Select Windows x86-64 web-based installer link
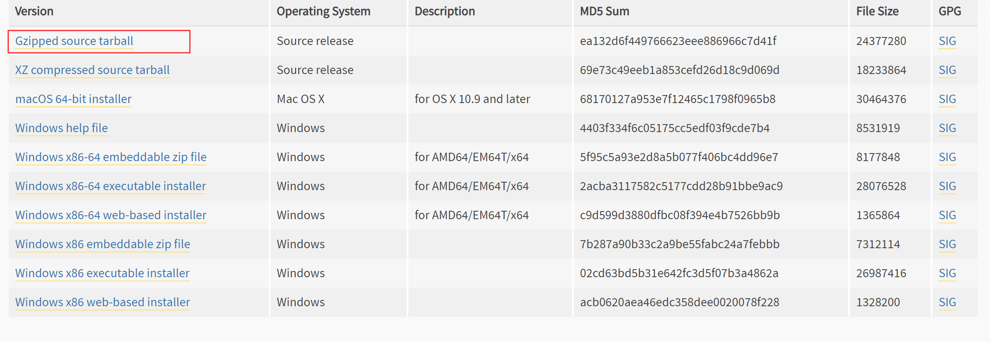 (111, 215)
